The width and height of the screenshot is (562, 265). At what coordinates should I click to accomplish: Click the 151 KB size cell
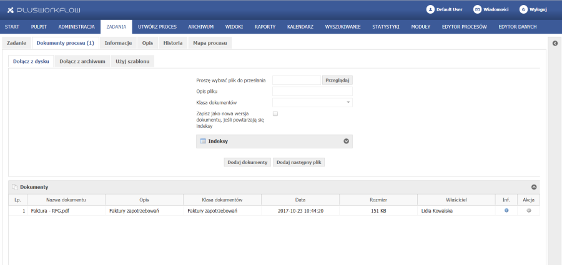pyautogui.click(x=378, y=211)
